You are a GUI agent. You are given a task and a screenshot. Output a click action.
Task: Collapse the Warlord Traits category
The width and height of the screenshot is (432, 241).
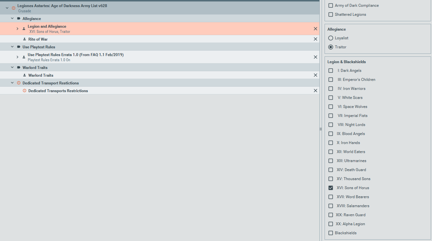[12, 68]
